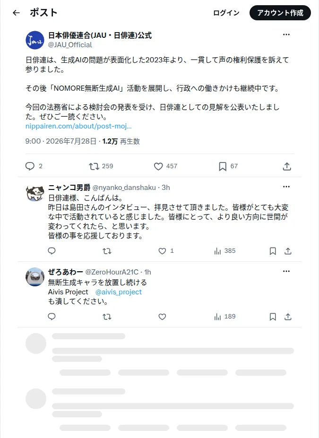The width and height of the screenshot is (319, 438).
Task: Click the ログイン button
Action: (226, 13)
